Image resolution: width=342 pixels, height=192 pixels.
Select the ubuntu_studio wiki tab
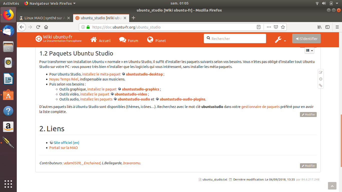(101, 18)
